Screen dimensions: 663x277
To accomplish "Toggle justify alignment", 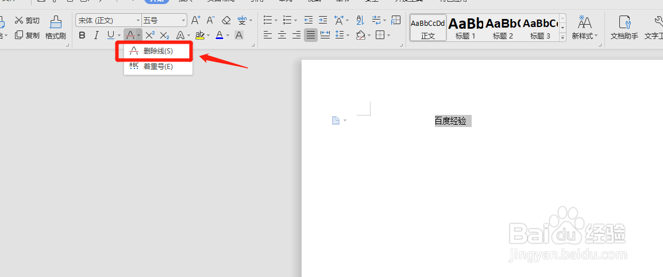I will 311,35.
